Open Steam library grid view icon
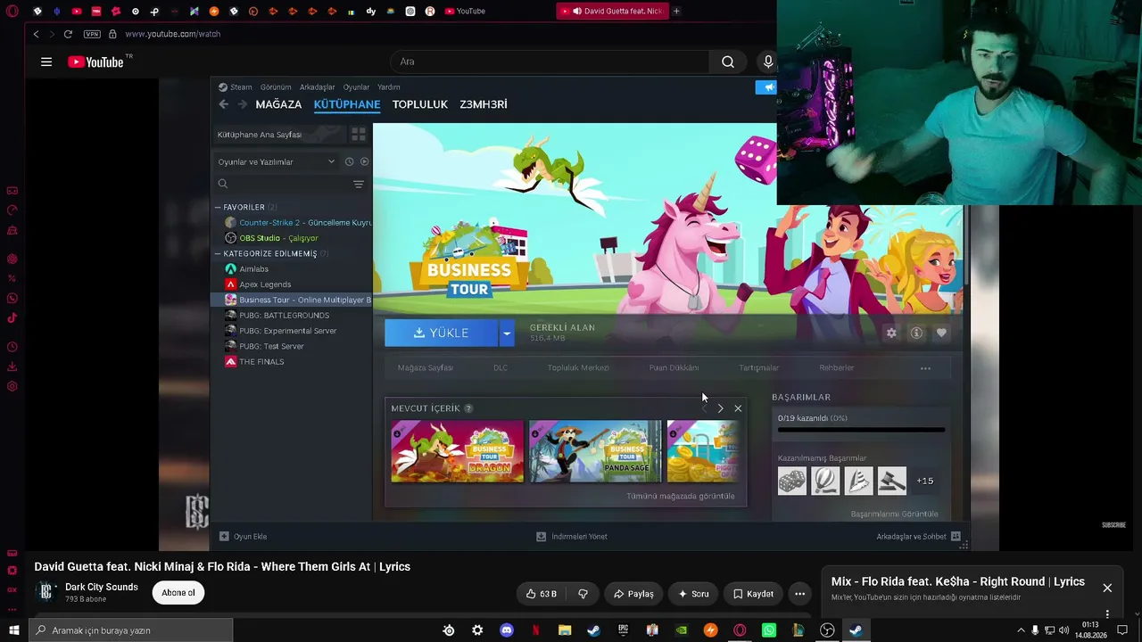The height and width of the screenshot is (642, 1142). (359, 135)
